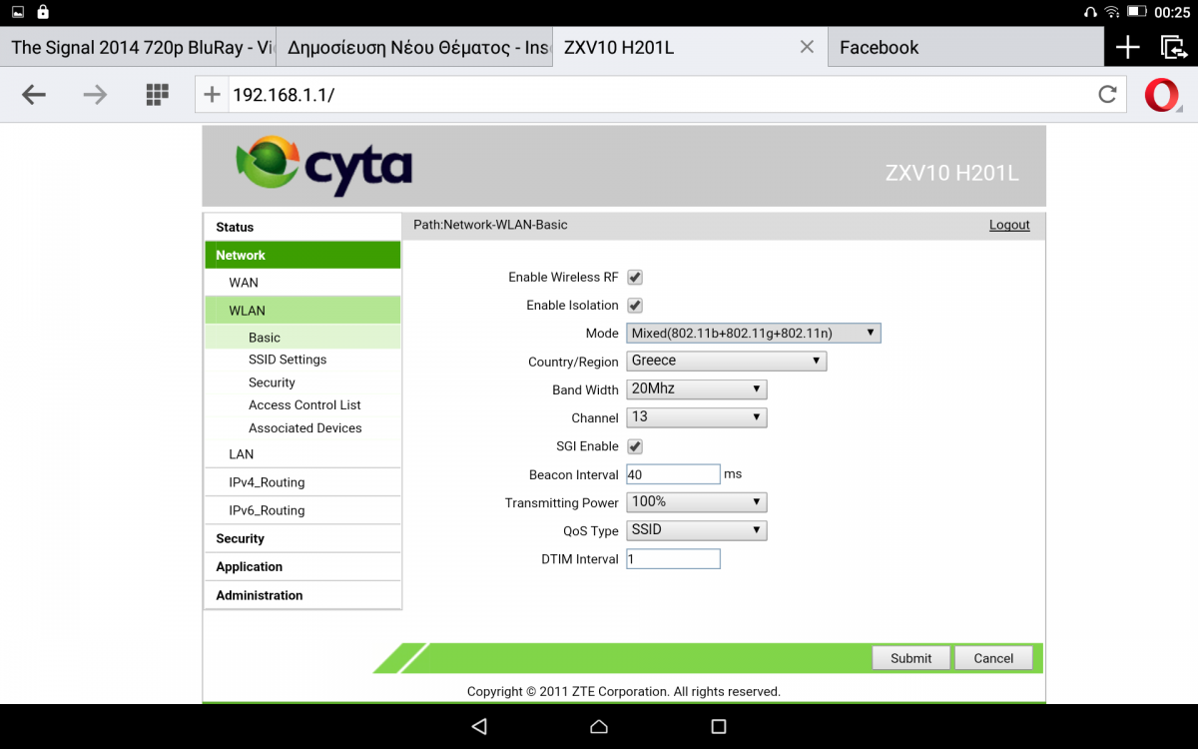Open IPv6_Routing page
The width and height of the screenshot is (1198, 749).
tap(302, 509)
